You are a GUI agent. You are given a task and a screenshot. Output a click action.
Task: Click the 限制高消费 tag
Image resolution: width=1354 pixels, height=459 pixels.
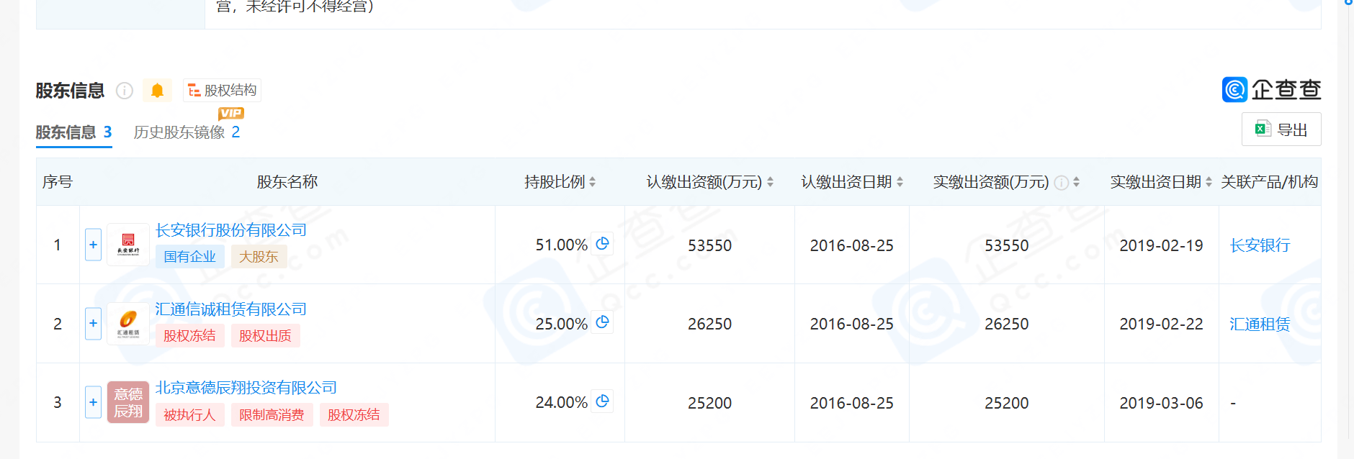pos(272,415)
